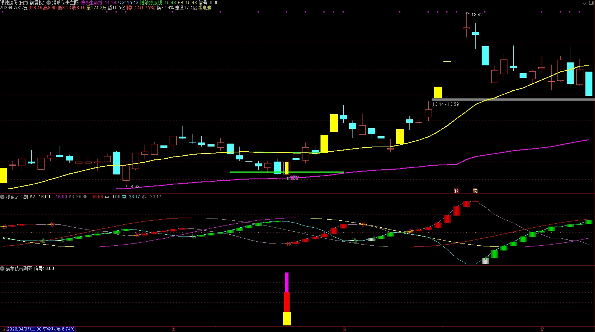
Task: Expand the 猎隼伏击副图 indicator dropdown arrow
Action: (2, 268)
